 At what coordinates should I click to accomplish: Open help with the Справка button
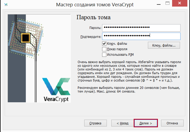click(x=95, y=123)
